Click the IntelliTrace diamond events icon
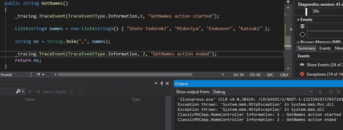Image resolution: width=343 pixels, height=130 pixels. click(302, 34)
